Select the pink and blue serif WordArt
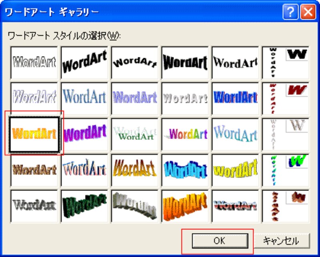 click(x=84, y=171)
